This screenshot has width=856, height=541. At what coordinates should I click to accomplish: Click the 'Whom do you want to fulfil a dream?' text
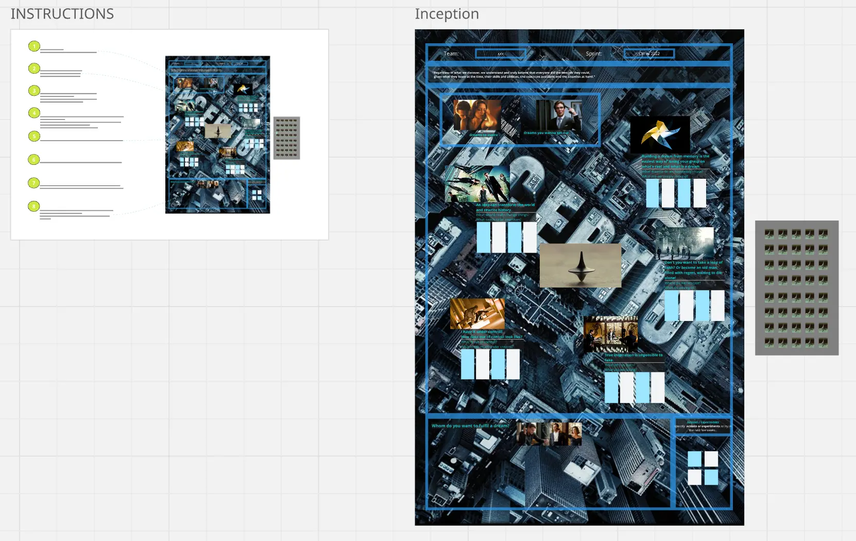click(470, 426)
